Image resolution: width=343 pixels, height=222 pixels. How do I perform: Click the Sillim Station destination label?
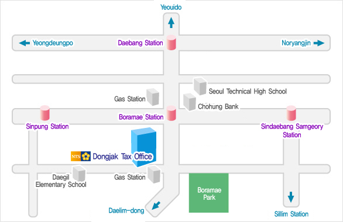click(x=291, y=214)
